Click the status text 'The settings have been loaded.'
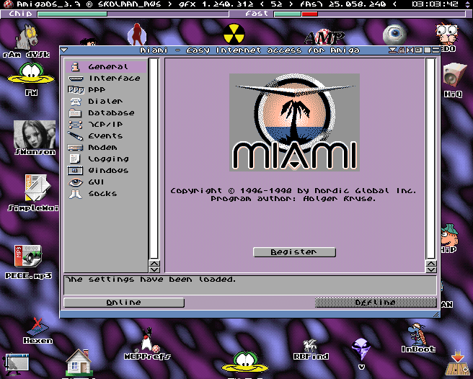Viewport: 473px width, 379px height. [x=151, y=280]
